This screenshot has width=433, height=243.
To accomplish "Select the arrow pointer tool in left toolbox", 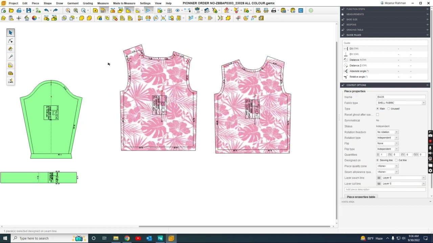I will [x=10, y=32].
